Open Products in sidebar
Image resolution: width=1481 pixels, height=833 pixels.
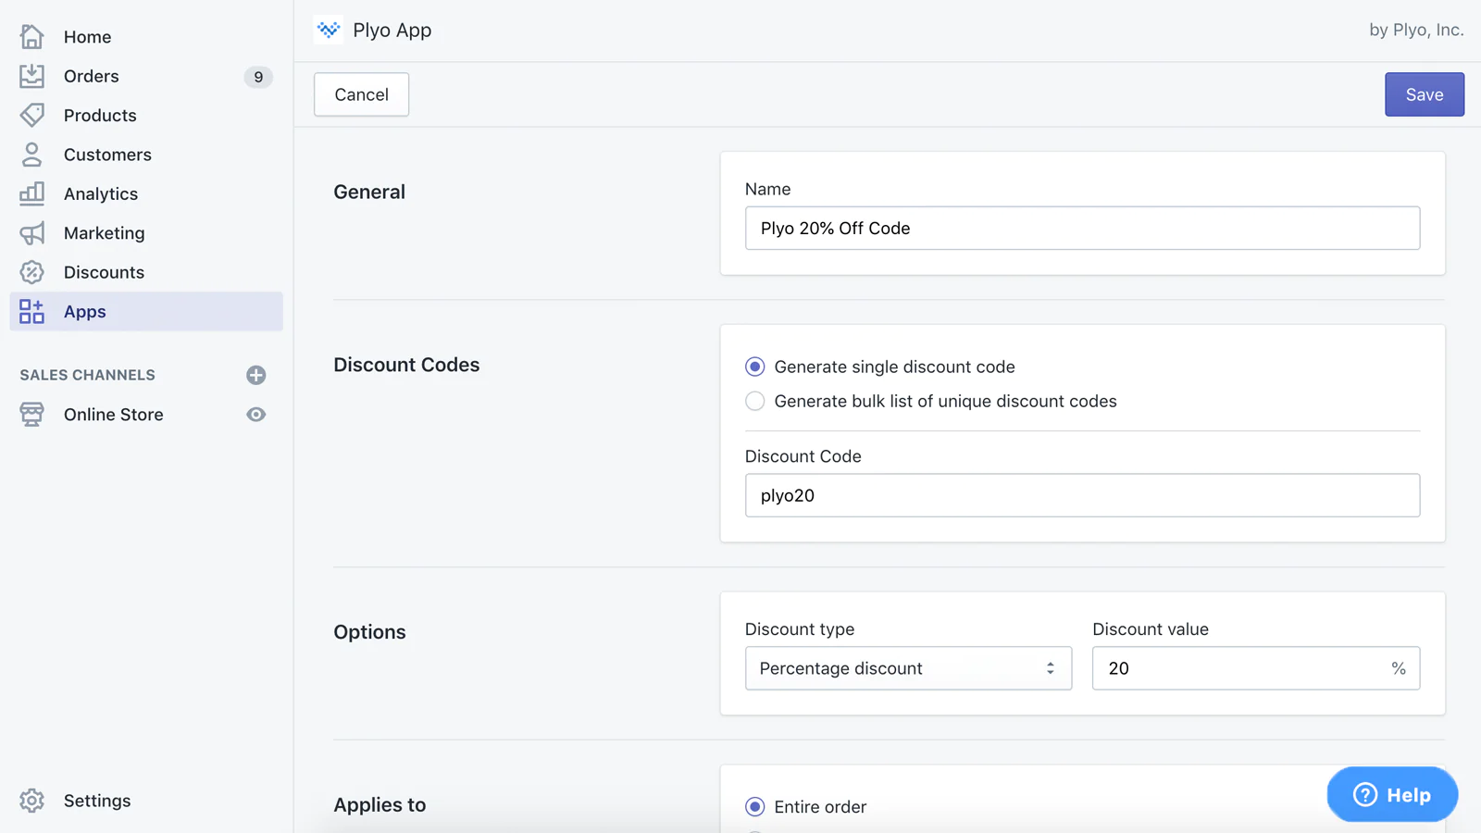click(146, 115)
